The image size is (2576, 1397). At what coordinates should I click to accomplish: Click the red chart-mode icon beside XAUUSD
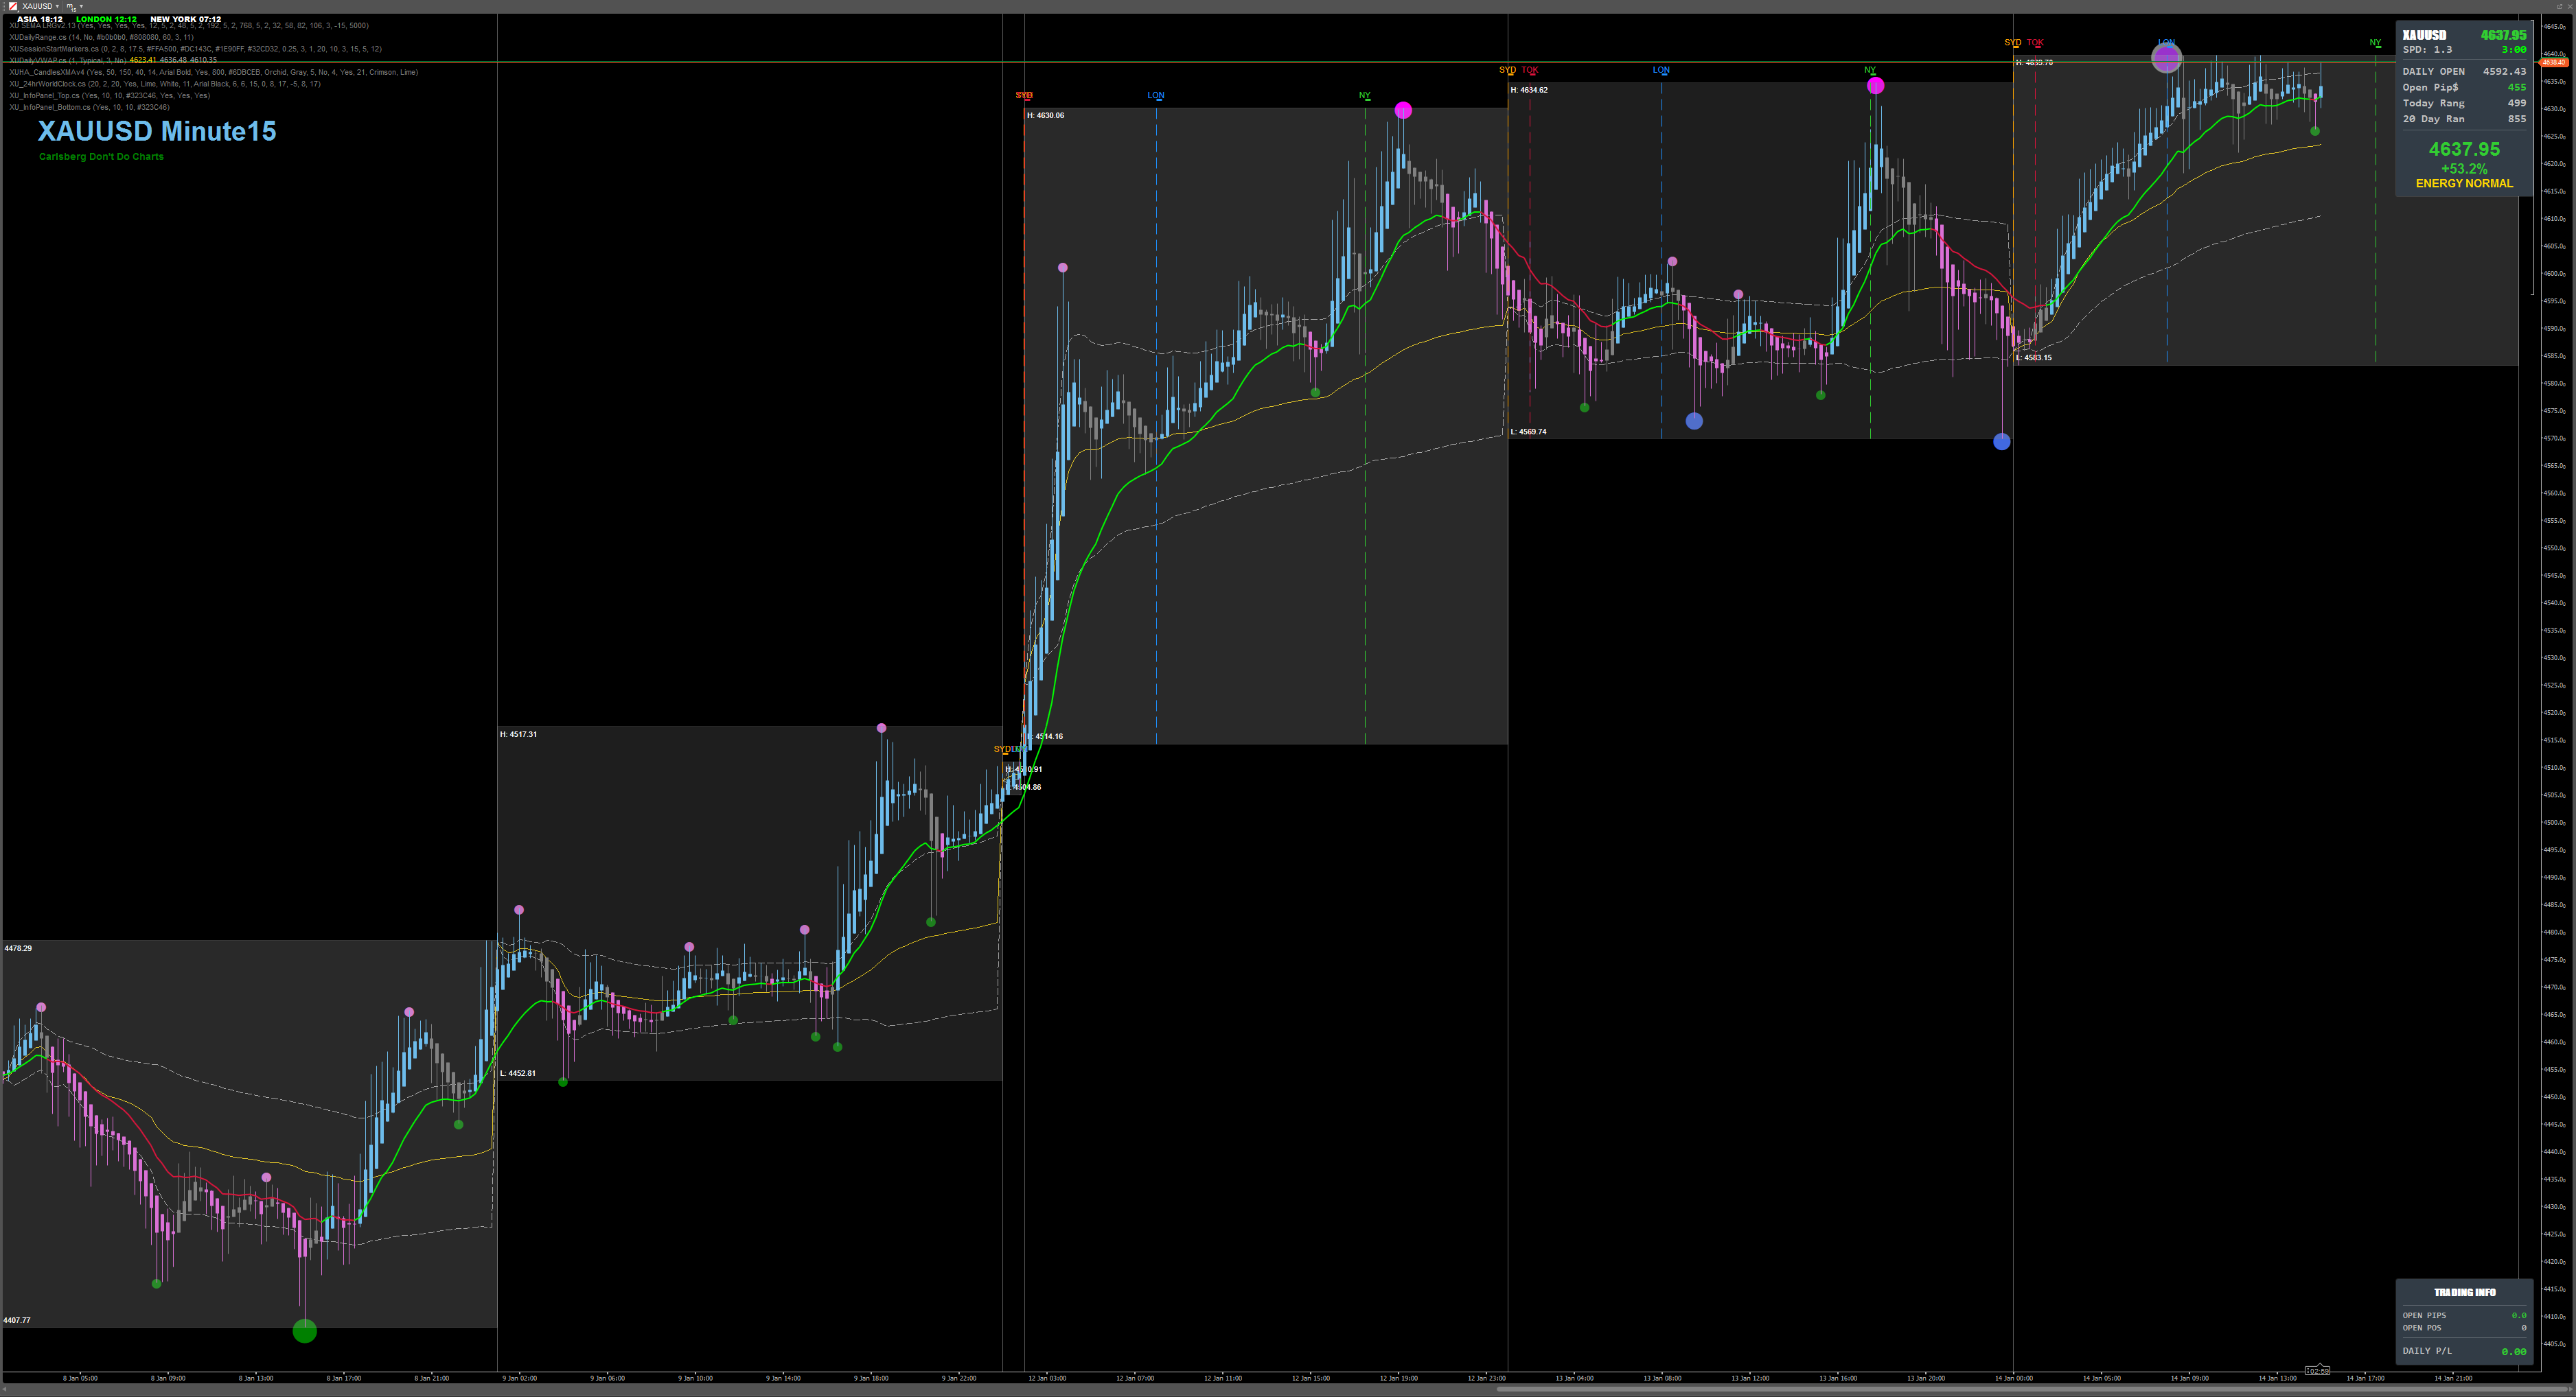pos(13,6)
